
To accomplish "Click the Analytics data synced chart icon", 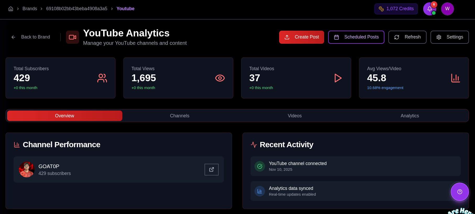I will [x=260, y=191].
